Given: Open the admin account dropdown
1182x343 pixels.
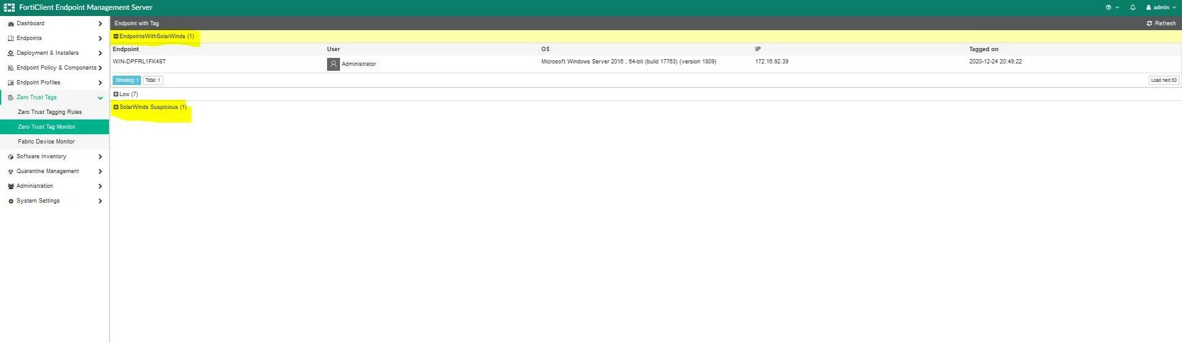Looking at the screenshot, I should point(1161,7).
